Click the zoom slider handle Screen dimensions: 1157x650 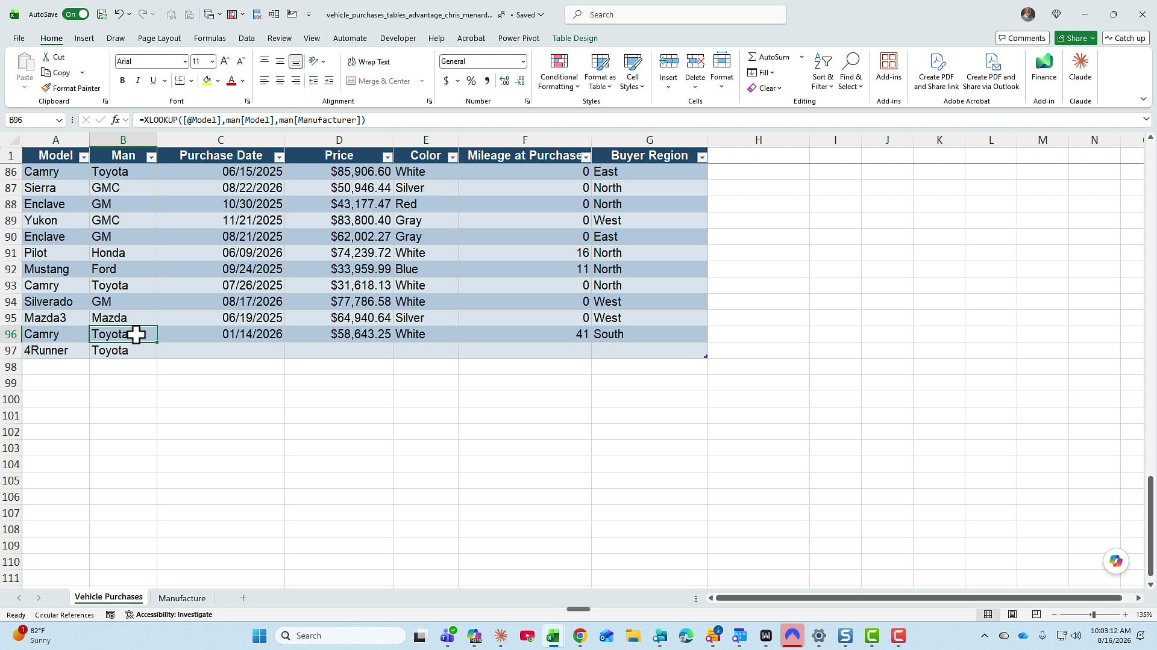pyautogui.click(x=1093, y=614)
